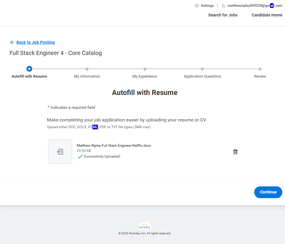The image size is (285, 244).
Task: Click the uploaded resume file name
Action: (x=114, y=145)
